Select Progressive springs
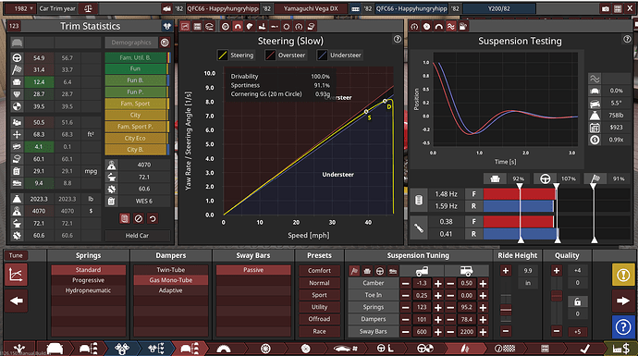This screenshot has height=356, width=638. pyautogui.click(x=88, y=280)
